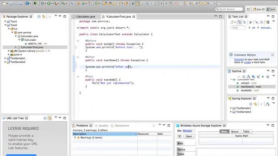Collapse the src folder
The width and height of the screenshot is (278, 156).
click(9, 29)
